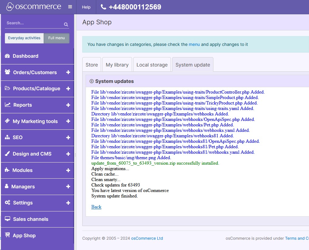309x250 pixels.
Task: Click the search magnifier icon
Action: [x=66, y=24]
